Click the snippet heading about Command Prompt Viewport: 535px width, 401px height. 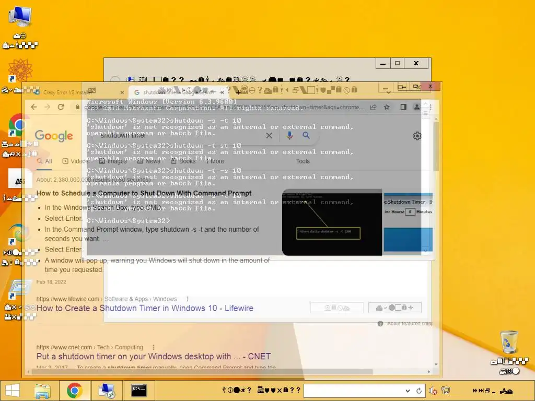(x=144, y=193)
